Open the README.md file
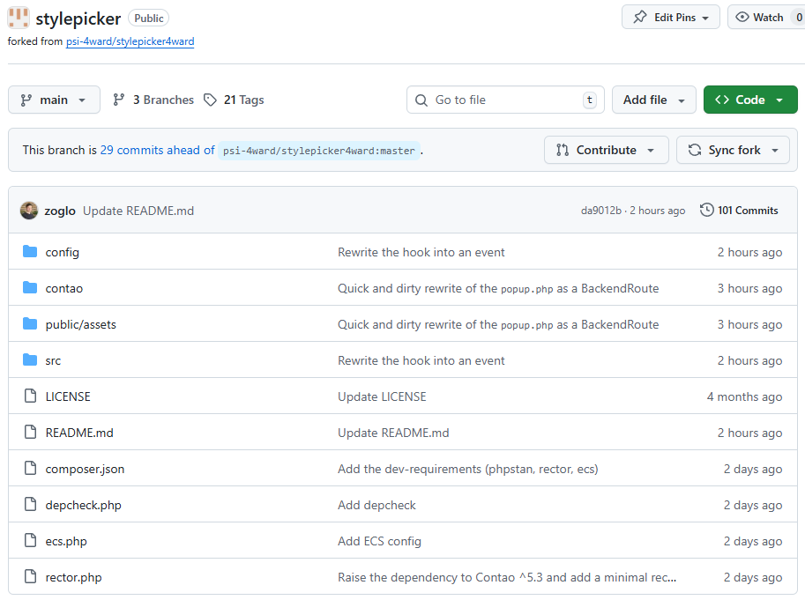The width and height of the screenshot is (805, 600). 79,433
